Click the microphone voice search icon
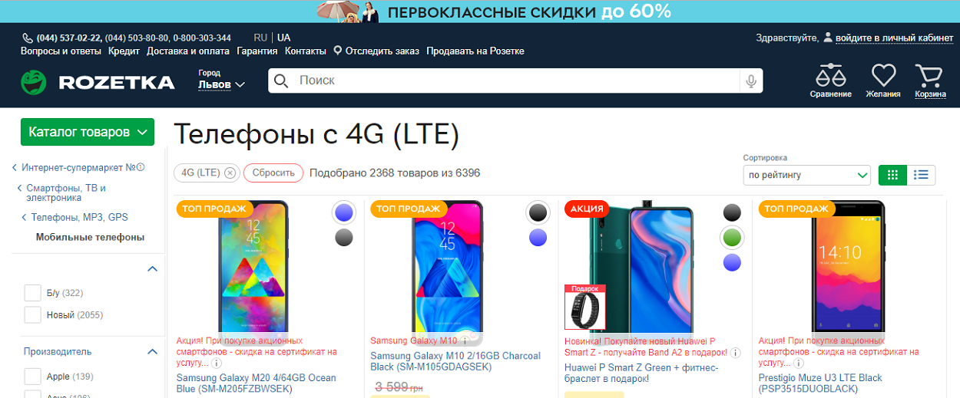This screenshot has height=398, width=960. coord(750,81)
